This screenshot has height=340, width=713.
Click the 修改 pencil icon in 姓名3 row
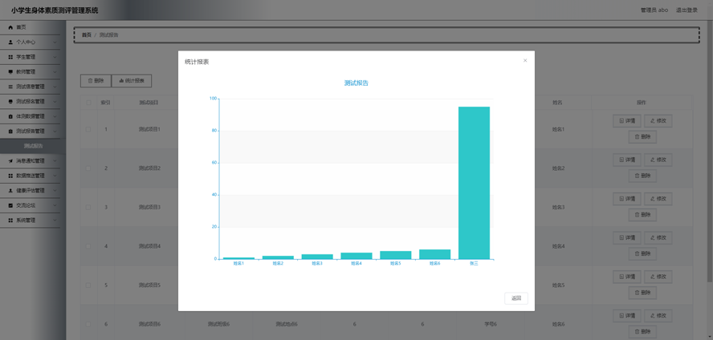(653, 199)
